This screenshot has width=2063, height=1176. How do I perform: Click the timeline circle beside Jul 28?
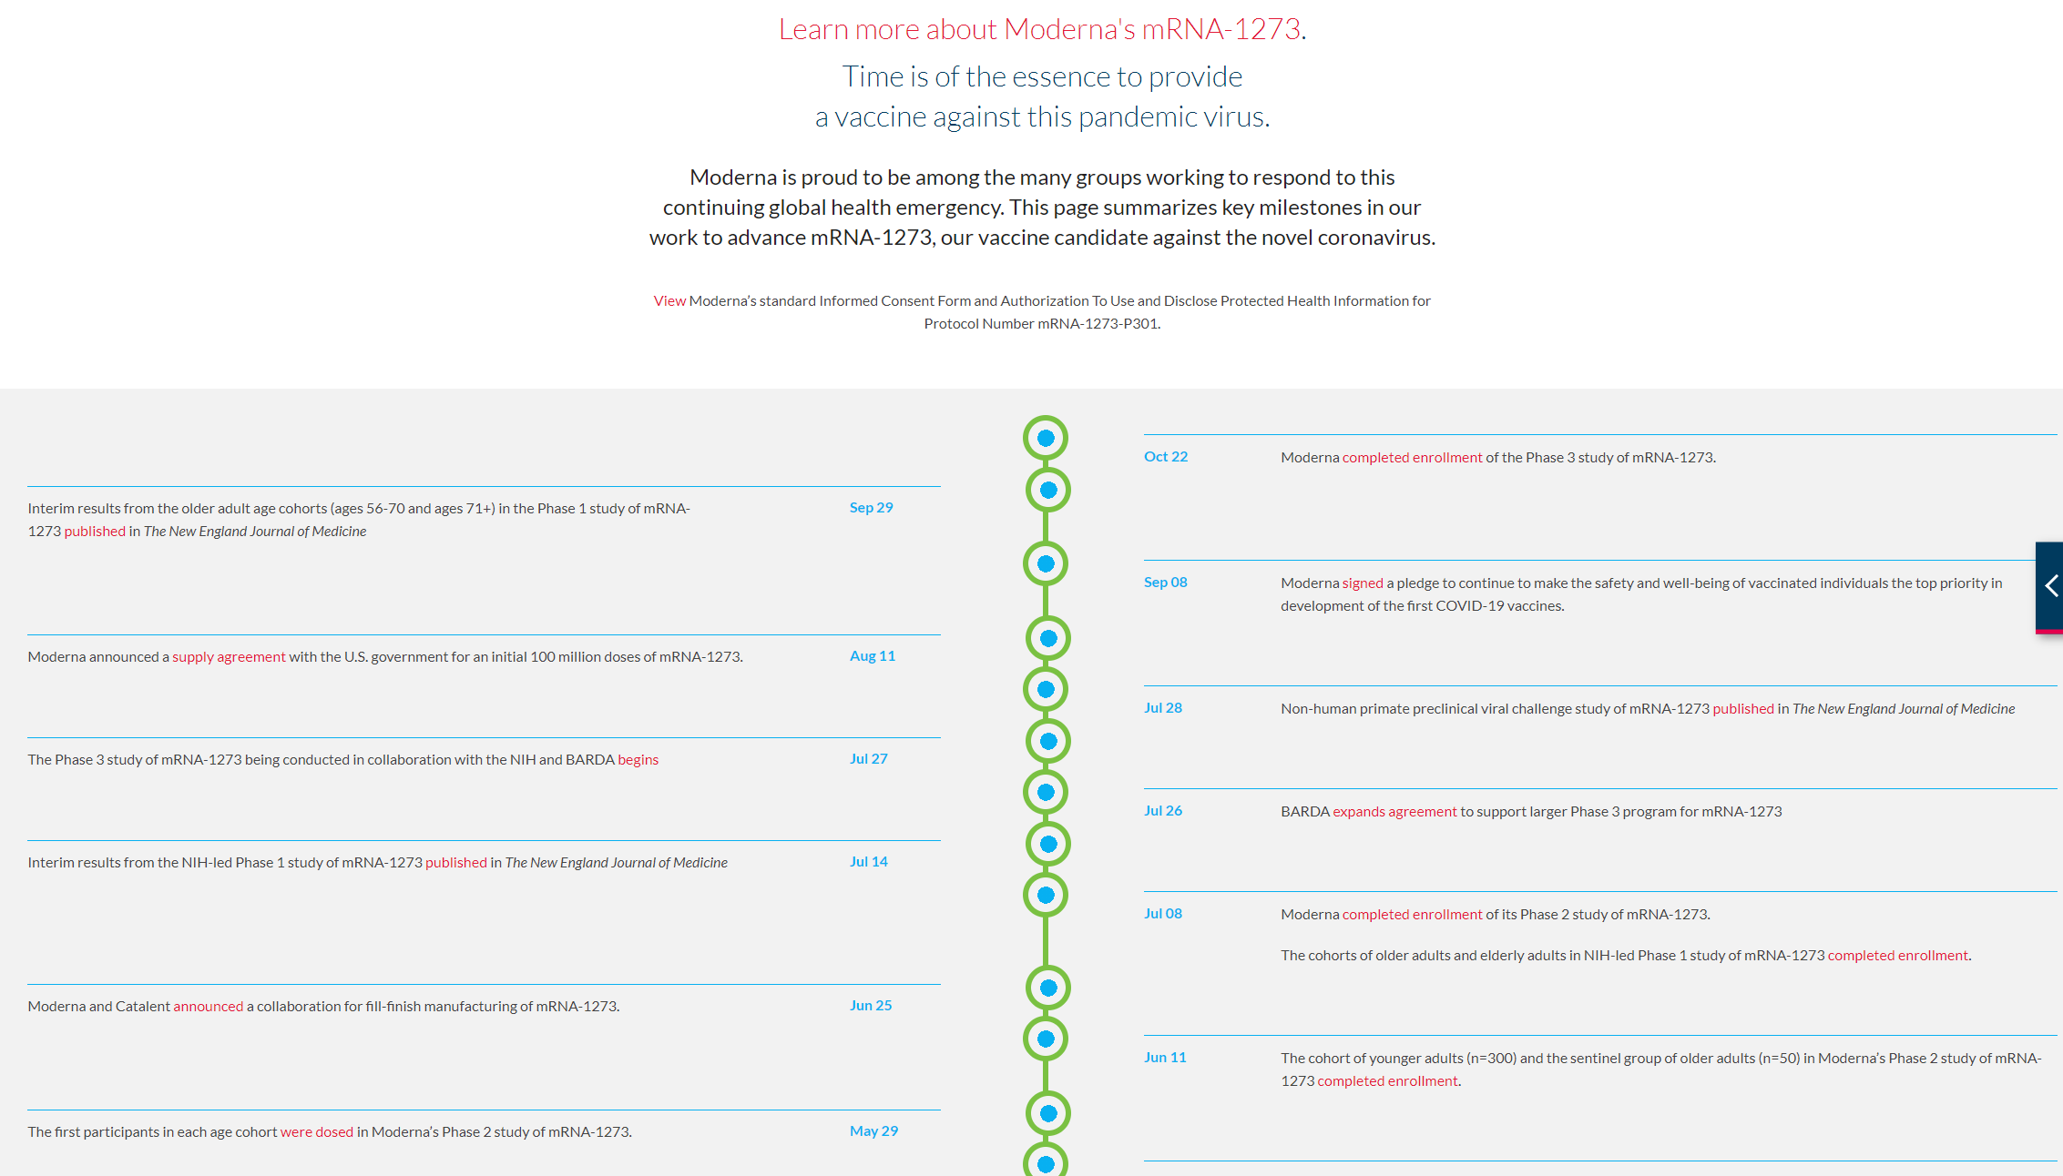(1046, 690)
